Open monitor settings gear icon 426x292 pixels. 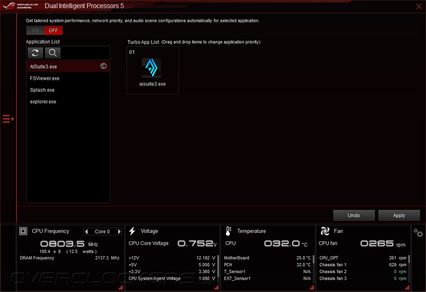coord(418,232)
